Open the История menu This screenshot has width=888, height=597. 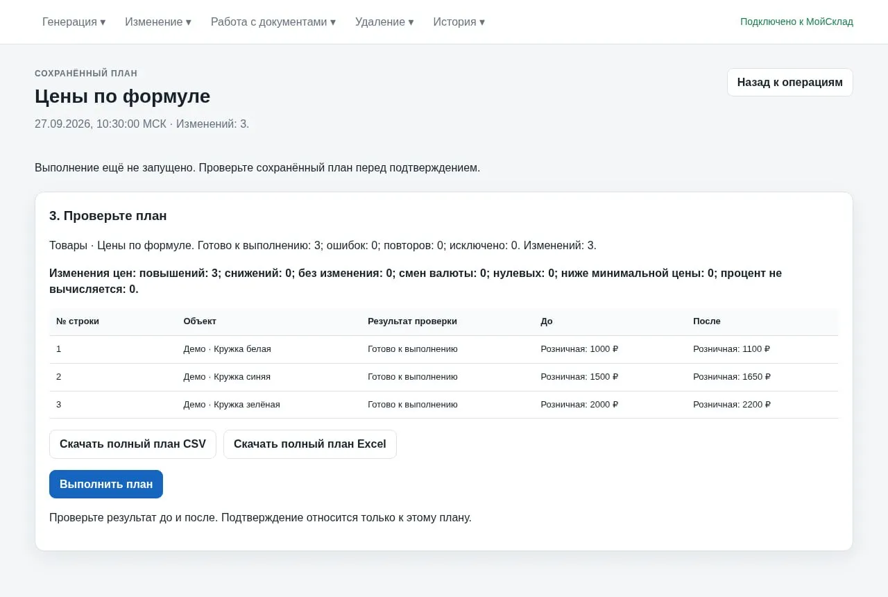(459, 22)
